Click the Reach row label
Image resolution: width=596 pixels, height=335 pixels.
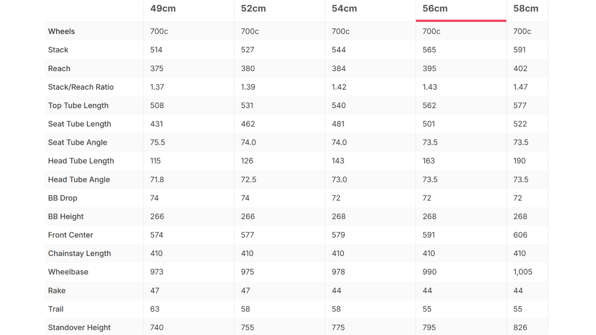pyautogui.click(x=59, y=69)
